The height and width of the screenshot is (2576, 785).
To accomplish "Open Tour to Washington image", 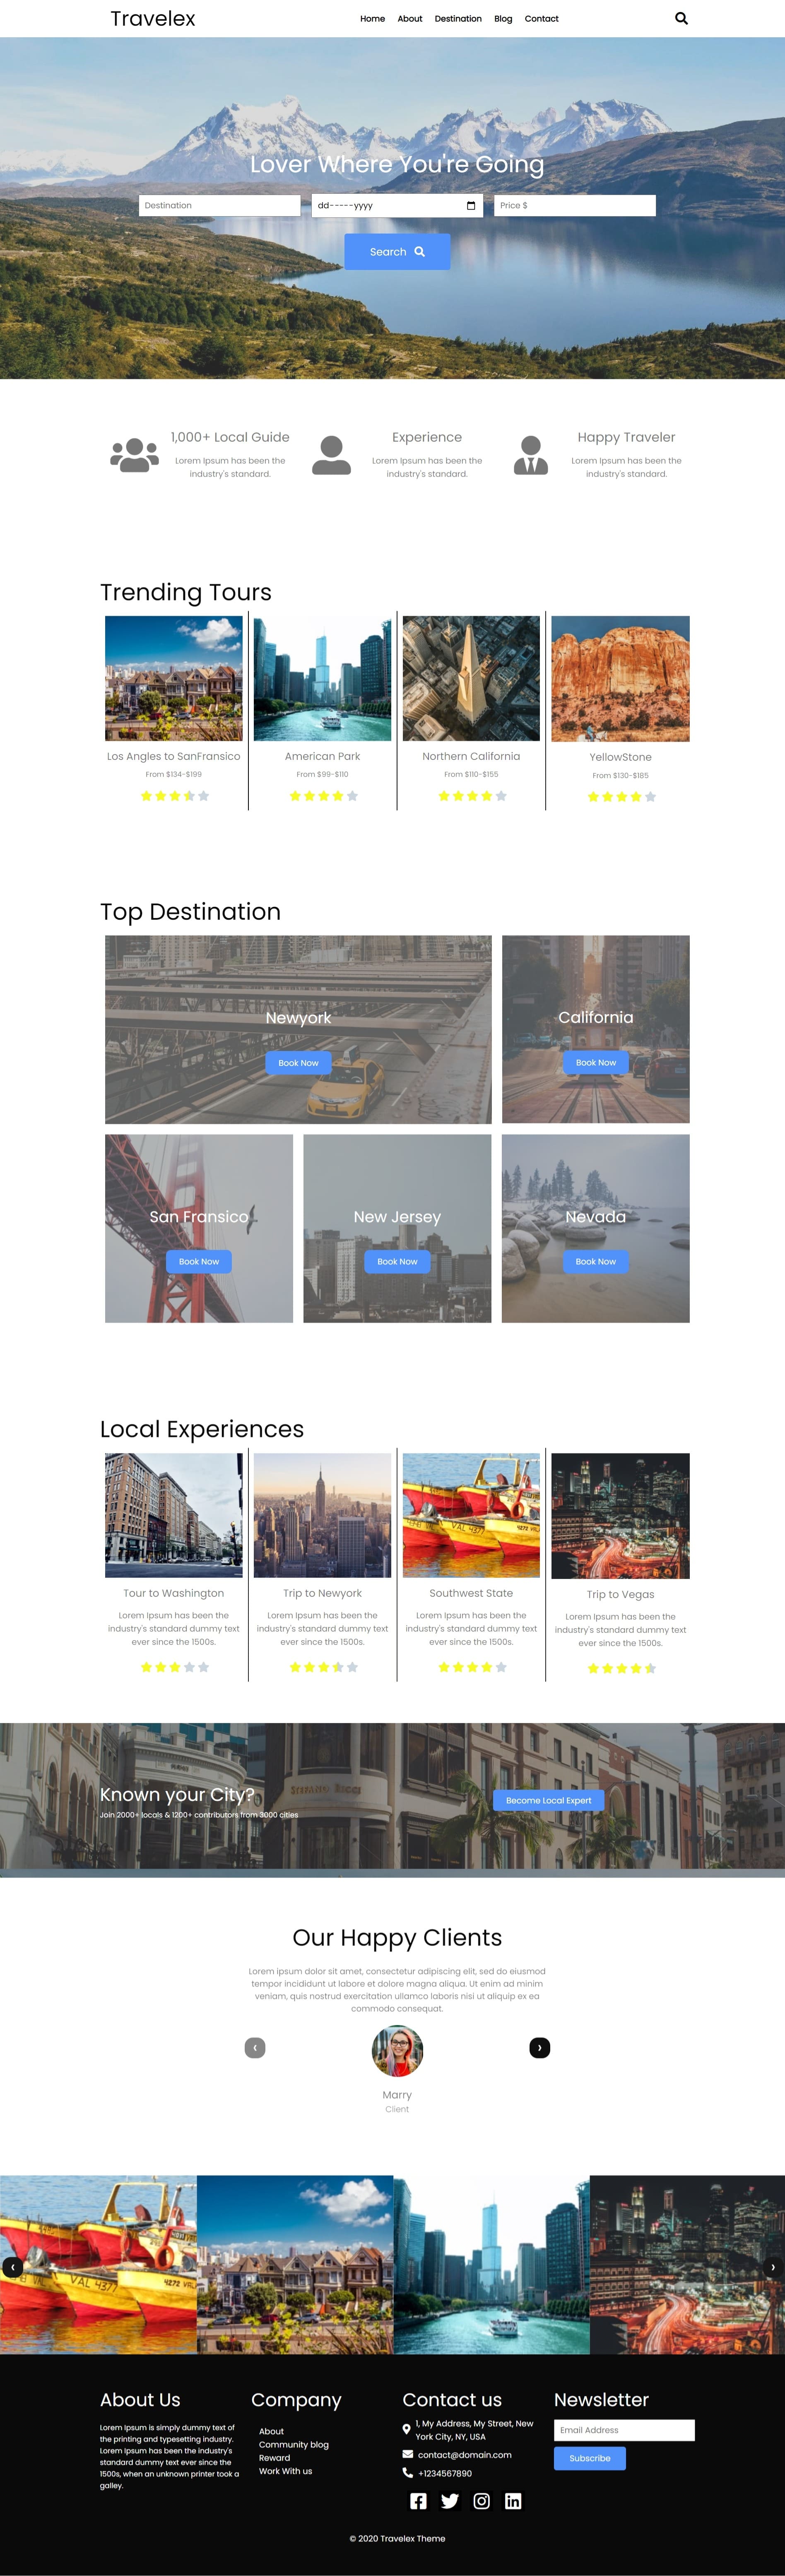I will click(x=174, y=1515).
